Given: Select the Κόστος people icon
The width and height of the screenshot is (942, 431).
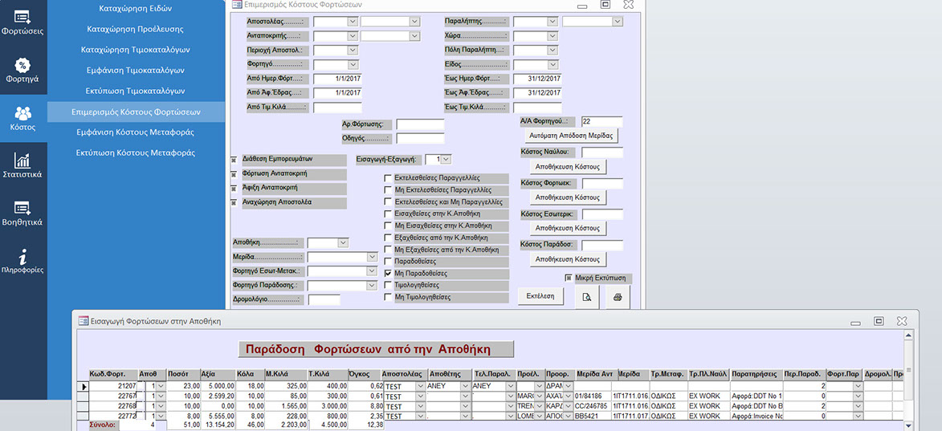Looking at the screenshot, I should (x=22, y=117).
